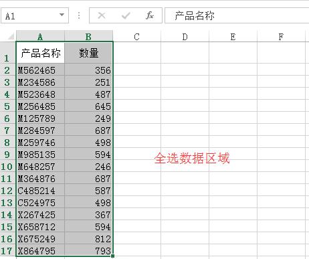The image size is (309, 259).
Task: Click quantity cell 356
Action: pyautogui.click(x=89, y=70)
